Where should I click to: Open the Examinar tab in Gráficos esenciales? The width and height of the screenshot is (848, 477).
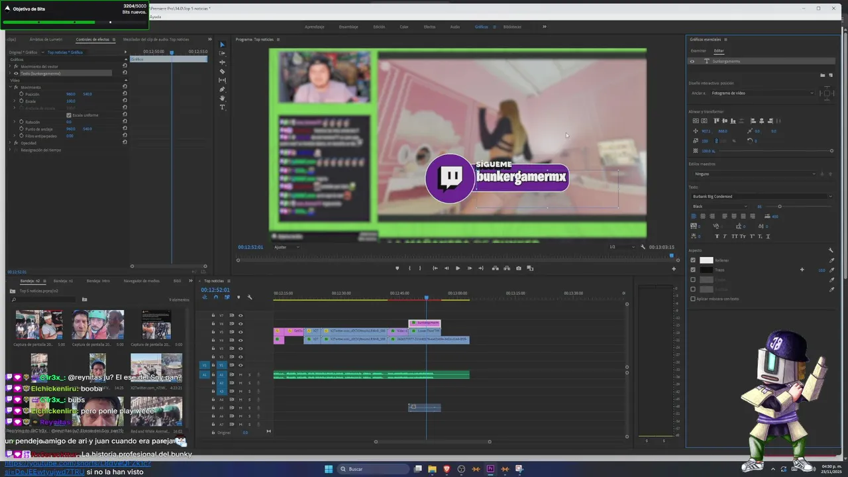click(698, 50)
